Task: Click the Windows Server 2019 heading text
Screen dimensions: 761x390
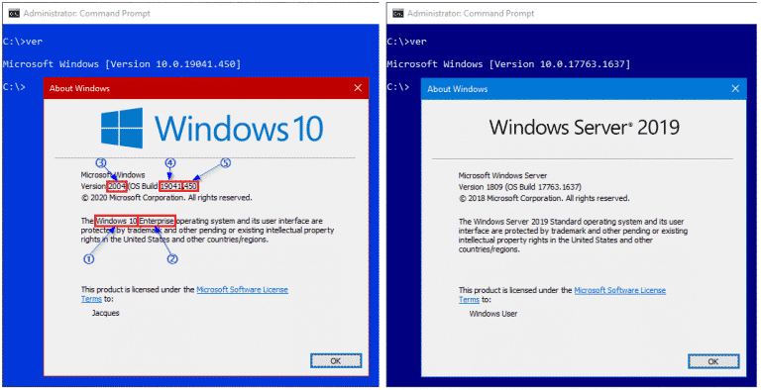Action: [585, 128]
